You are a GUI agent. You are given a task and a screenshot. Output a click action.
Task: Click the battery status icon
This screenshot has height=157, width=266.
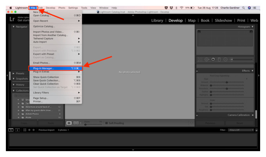192,8
